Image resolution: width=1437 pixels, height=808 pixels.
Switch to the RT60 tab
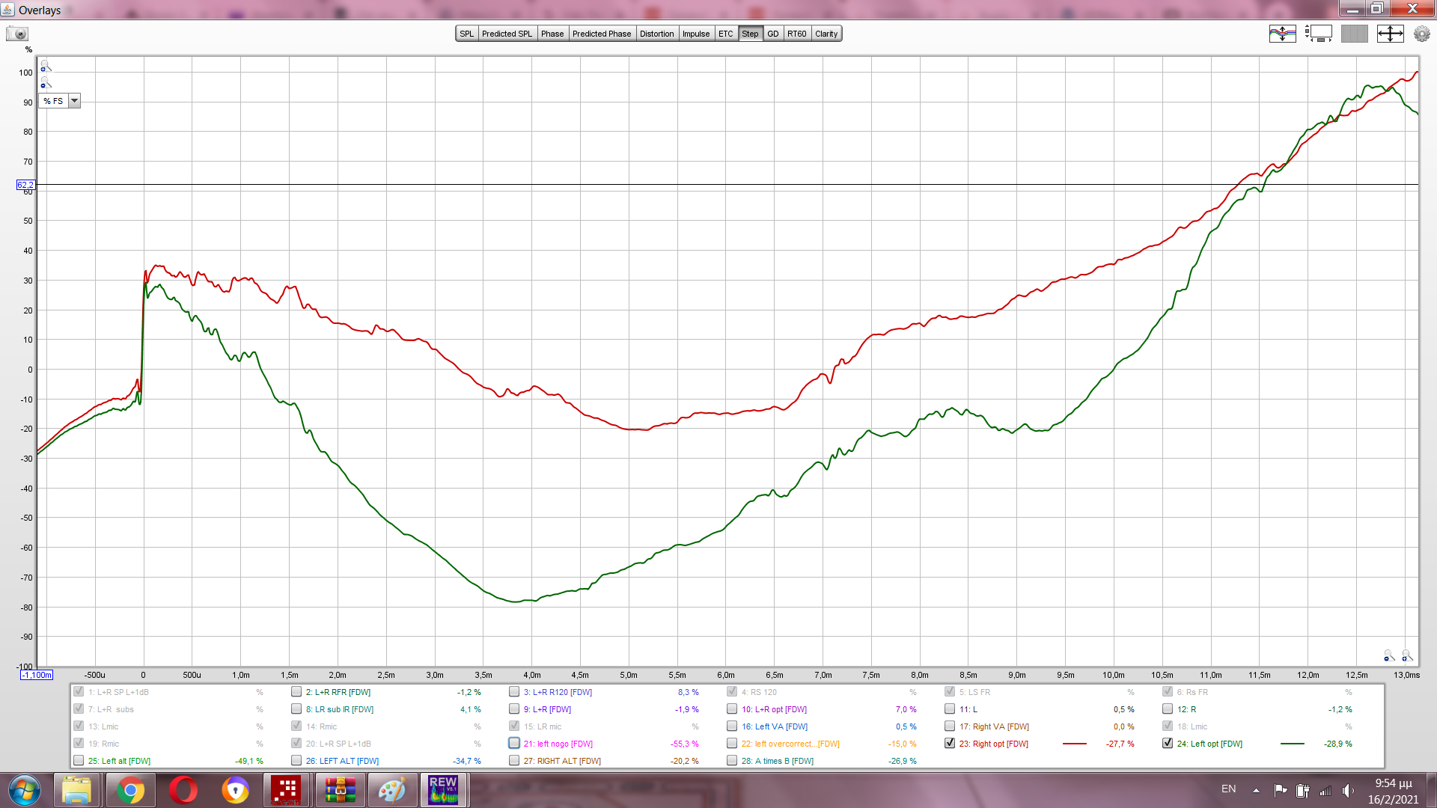point(796,34)
